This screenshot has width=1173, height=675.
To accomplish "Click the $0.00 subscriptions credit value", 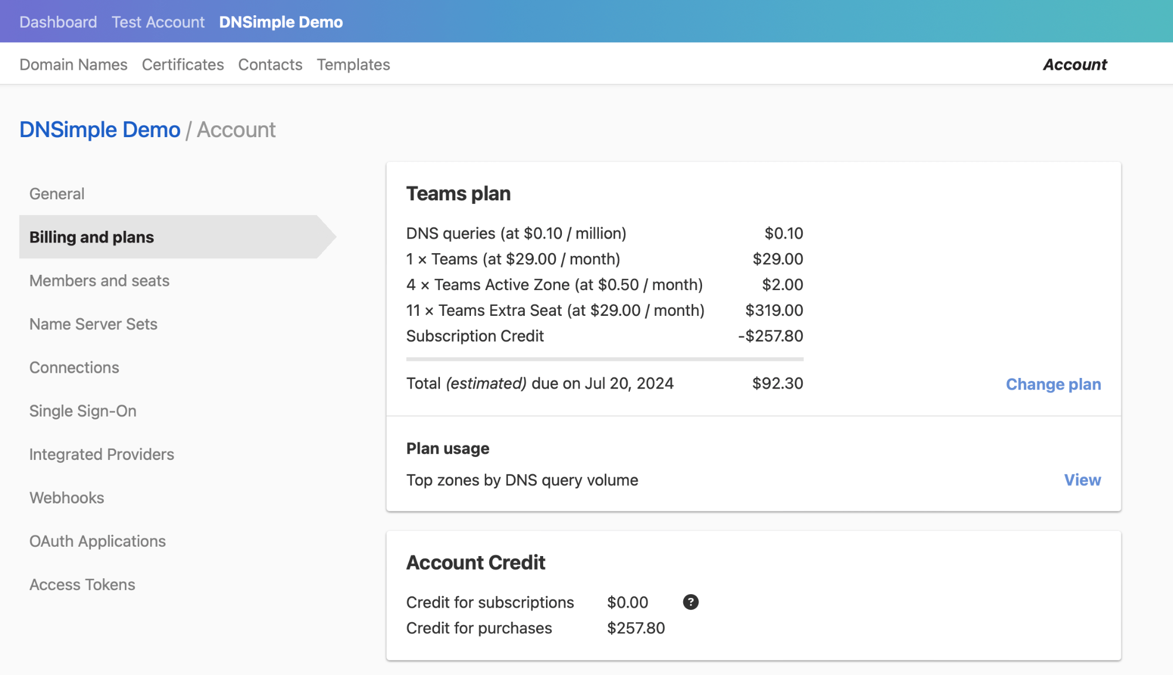I will click(x=628, y=602).
